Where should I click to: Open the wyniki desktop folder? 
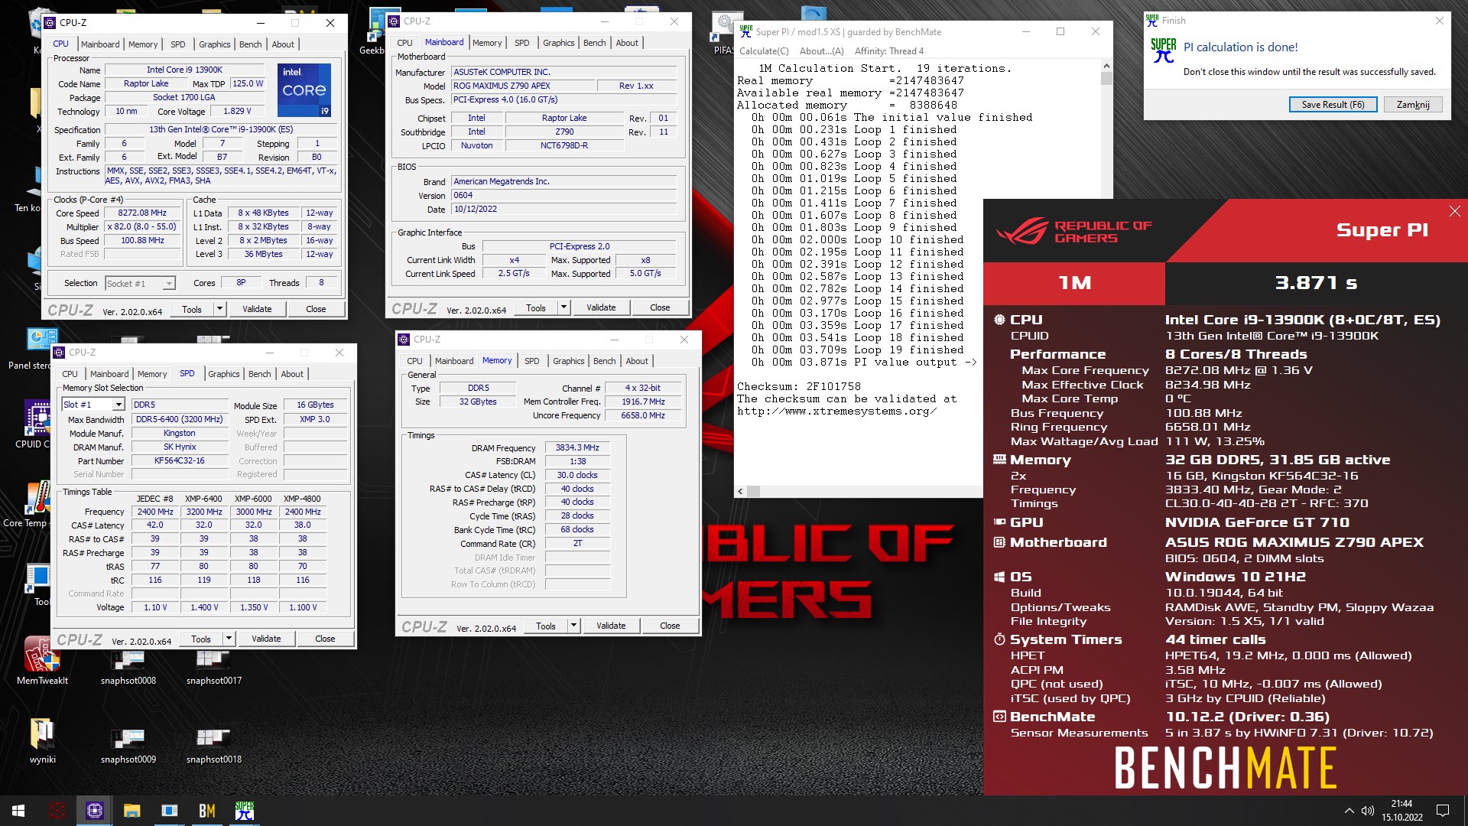coord(42,740)
